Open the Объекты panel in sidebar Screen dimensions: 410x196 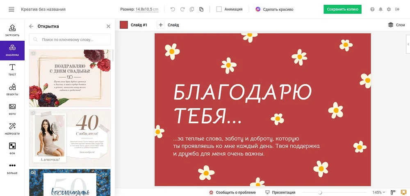12,89
